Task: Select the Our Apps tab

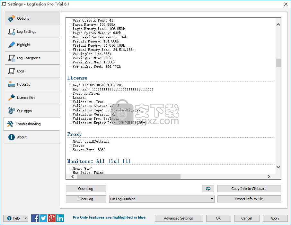Action: (32, 111)
